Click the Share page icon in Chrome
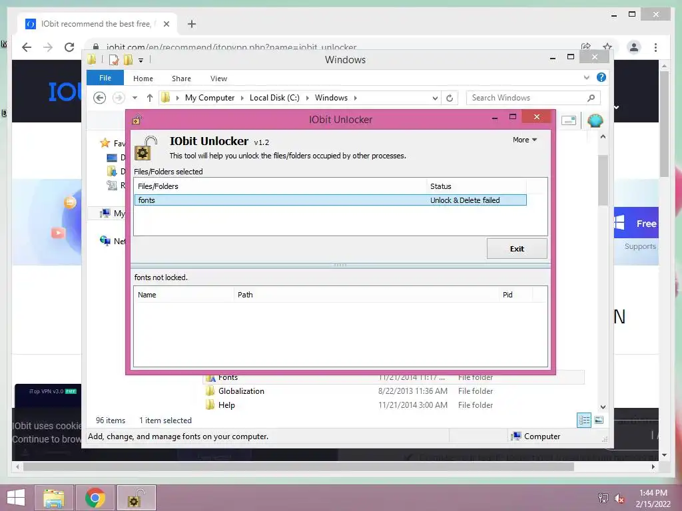 pos(585,47)
